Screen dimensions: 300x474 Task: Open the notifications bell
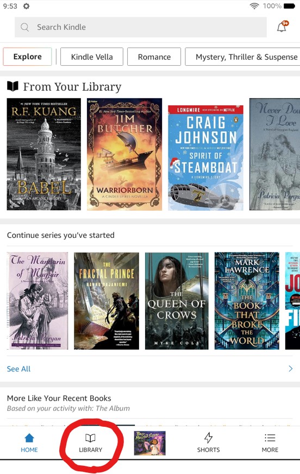[283, 27]
